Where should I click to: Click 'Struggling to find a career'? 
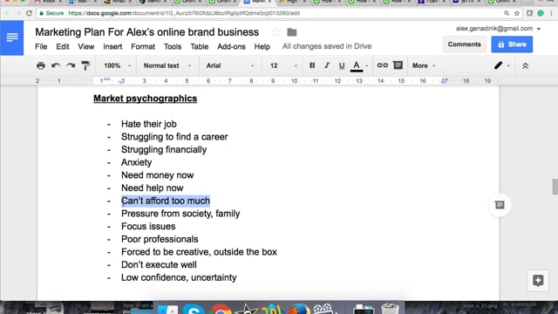click(x=174, y=137)
